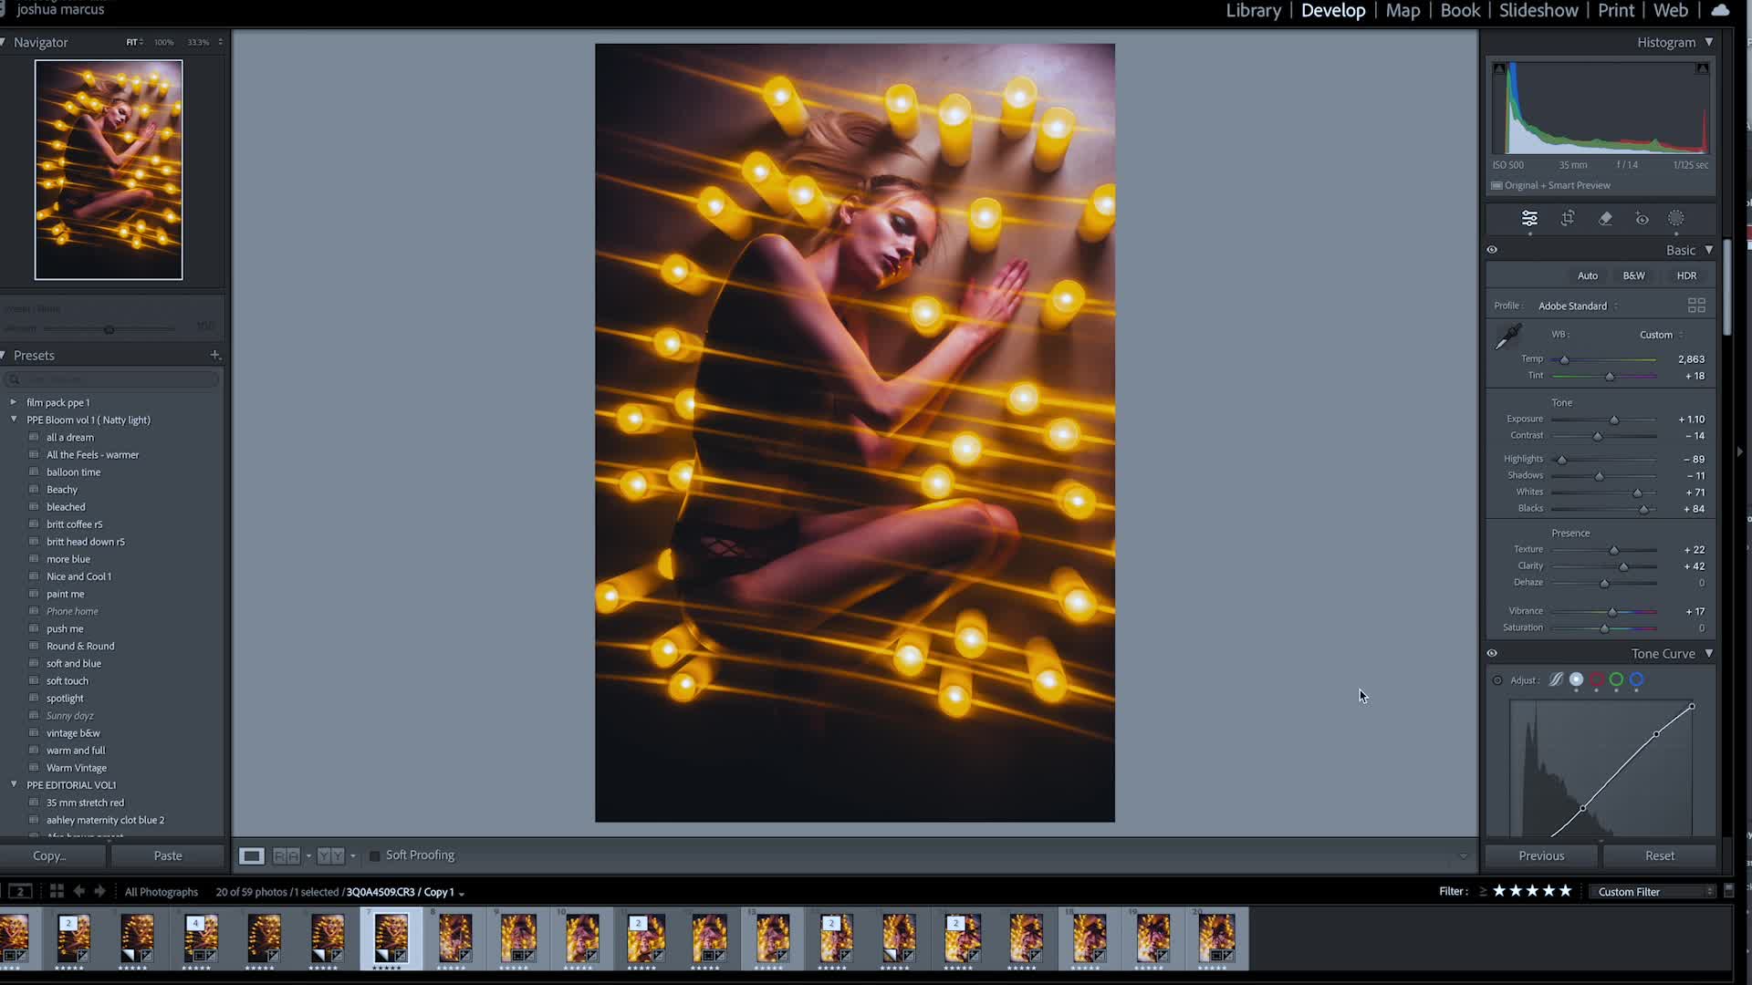1752x985 pixels.
Task: Select the Red Eye correction tool
Action: pos(1642,219)
